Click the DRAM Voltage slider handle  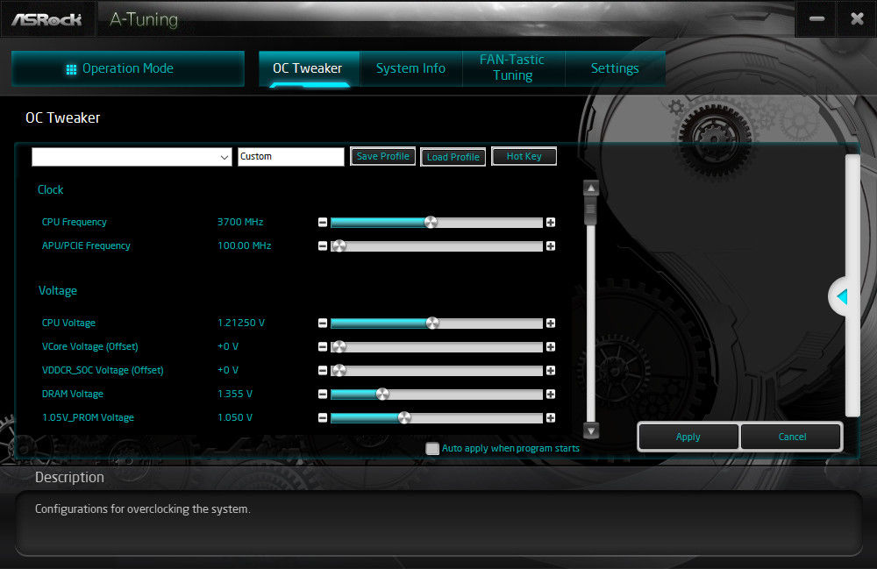point(382,394)
